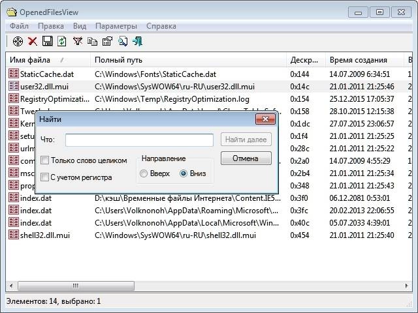Select the shell32.dll.mui file name
The width and height of the screenshot is (418, 313).
point(45,235)
